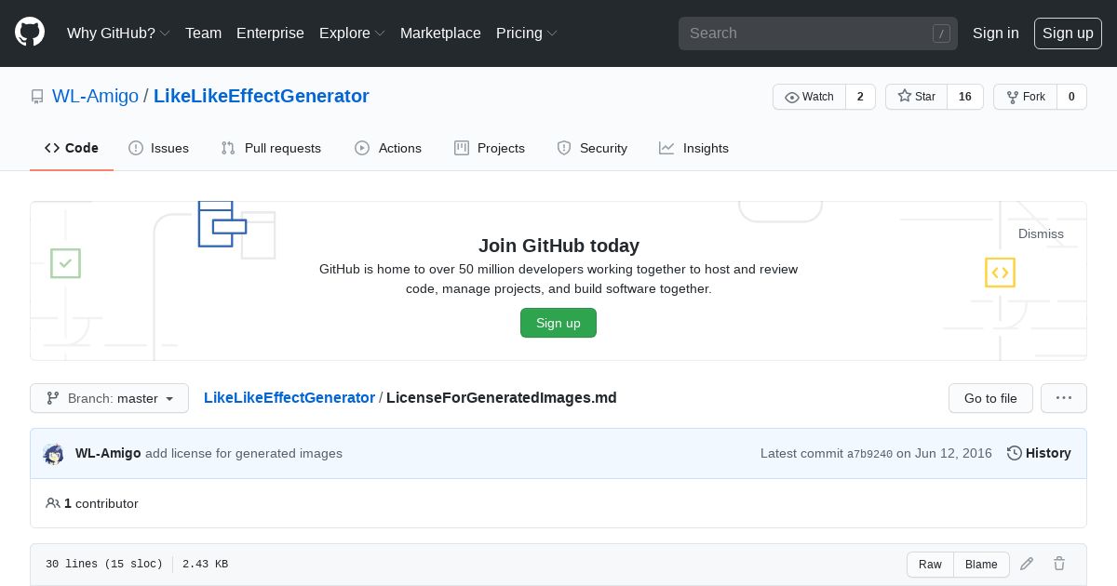Switch to the Code tab

pyautogui.click(x=72, y=148)
